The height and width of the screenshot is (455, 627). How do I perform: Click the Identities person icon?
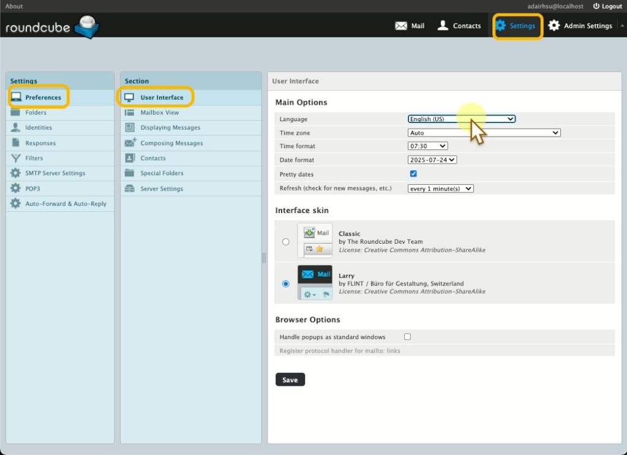click(15, 127)
